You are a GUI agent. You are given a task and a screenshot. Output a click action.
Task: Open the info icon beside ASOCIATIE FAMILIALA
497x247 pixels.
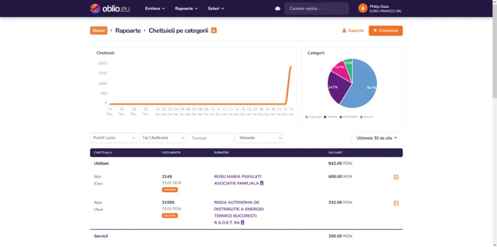point(262,183)
